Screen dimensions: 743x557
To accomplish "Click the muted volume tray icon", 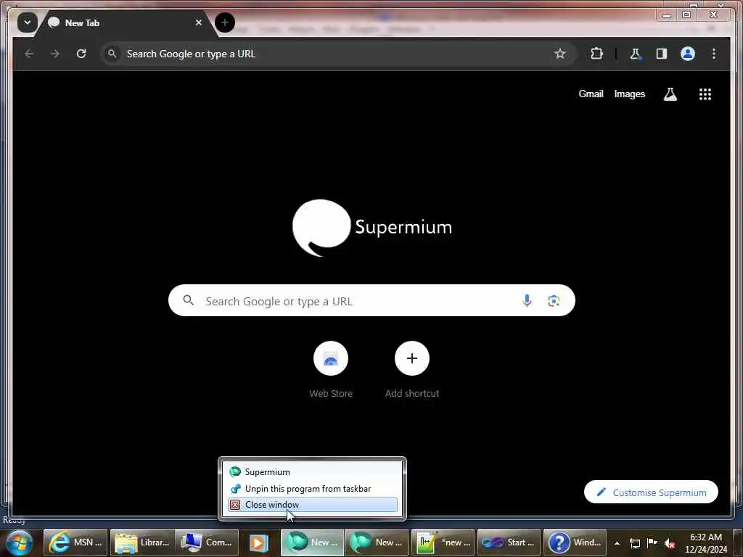I will point(670,543).
